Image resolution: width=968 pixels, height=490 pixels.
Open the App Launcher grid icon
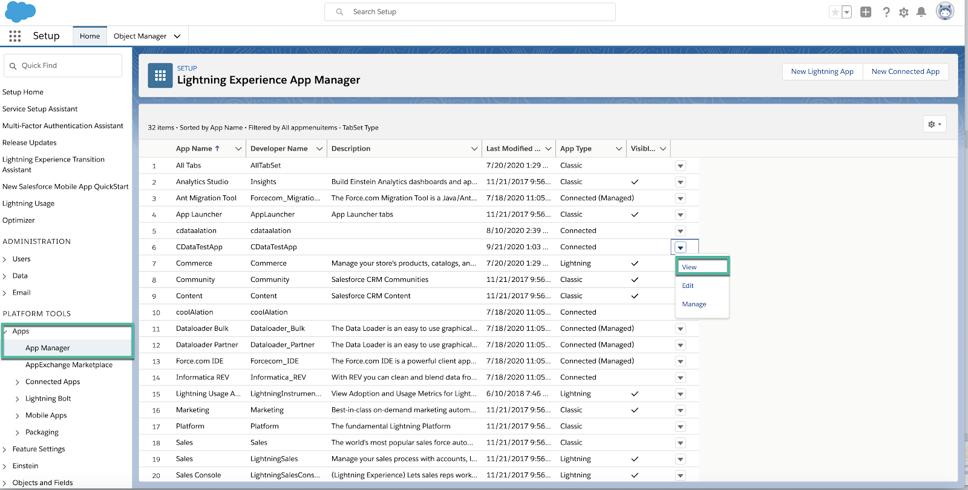click(15, 36)
